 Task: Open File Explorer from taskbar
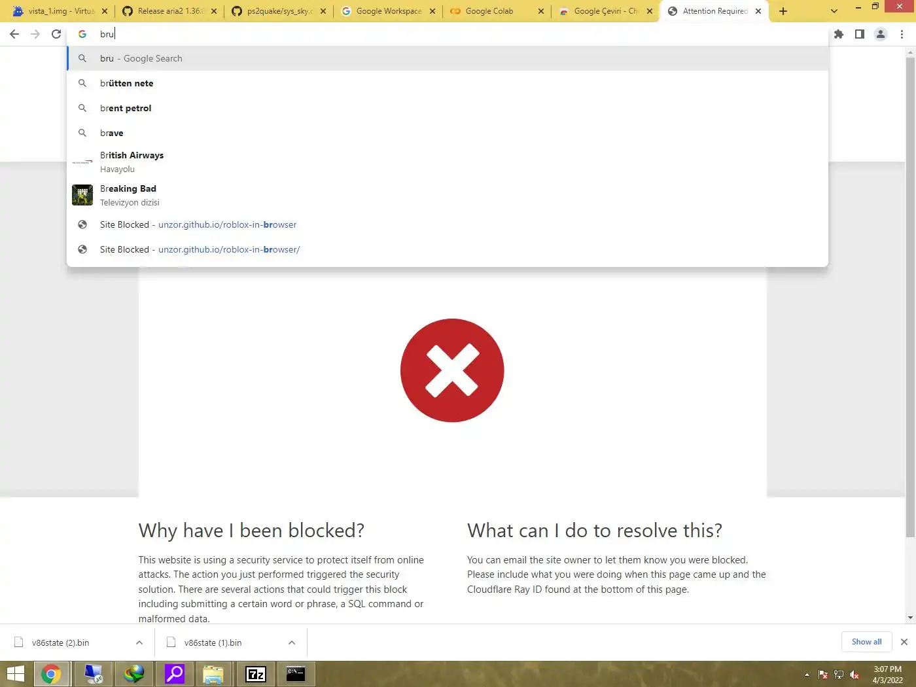(213, 674)
